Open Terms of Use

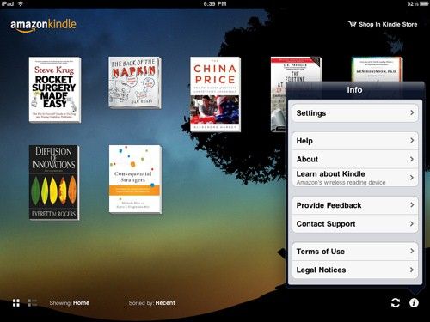[x=355, y=252]
